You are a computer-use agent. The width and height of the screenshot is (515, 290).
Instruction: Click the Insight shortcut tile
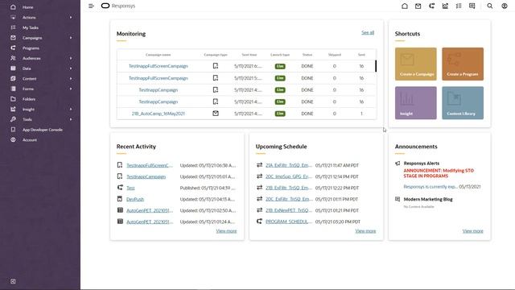click(x=416, y=103)
